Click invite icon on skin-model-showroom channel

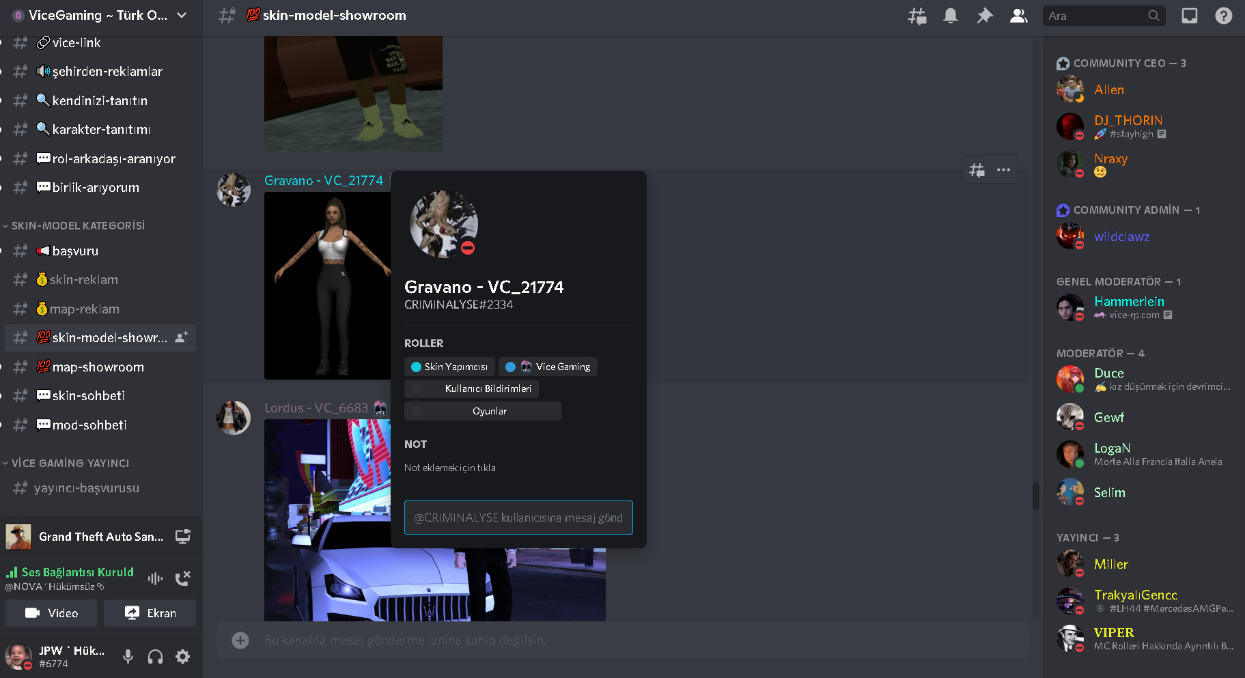click(181, 337)
